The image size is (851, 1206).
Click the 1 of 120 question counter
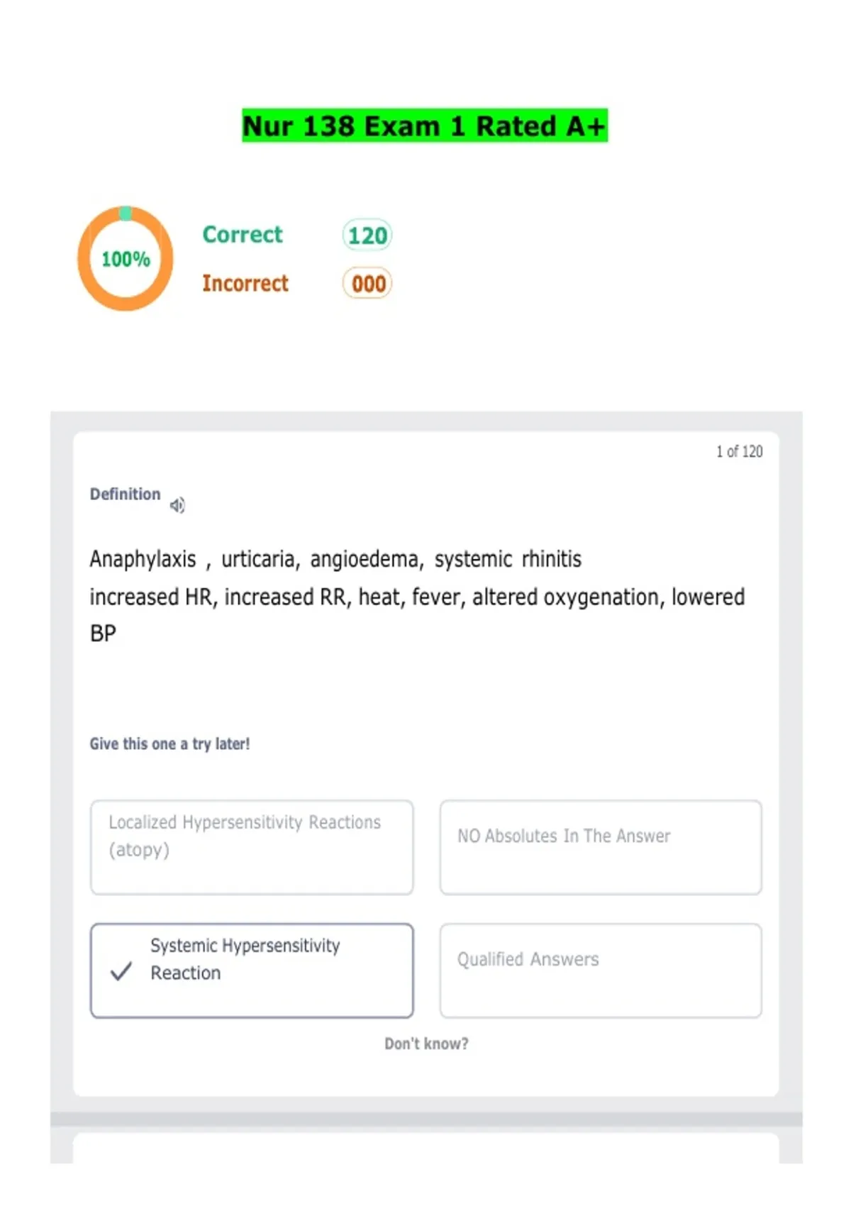click(739, 451)
